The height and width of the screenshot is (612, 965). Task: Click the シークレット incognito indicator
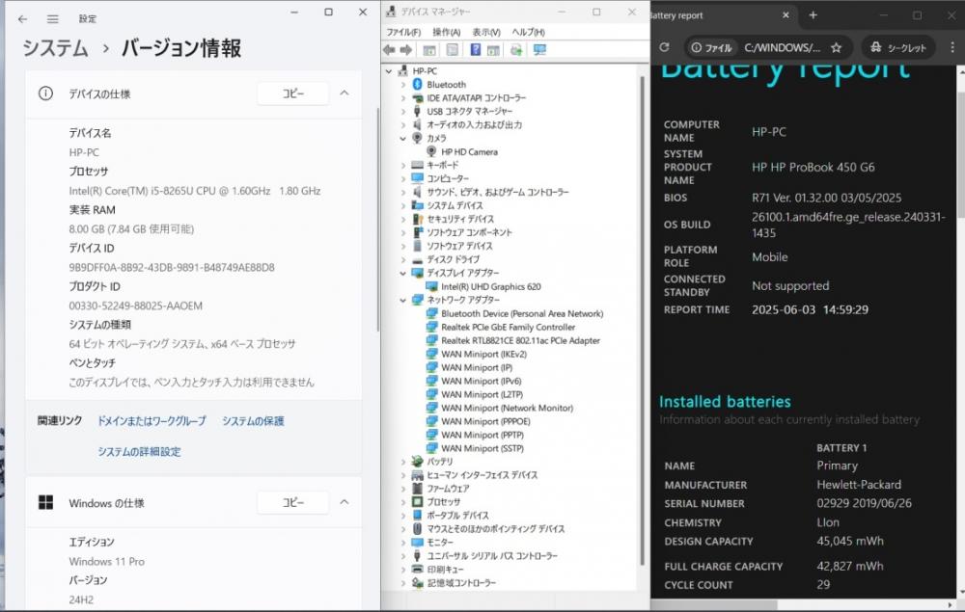click(x=897, y=47)
